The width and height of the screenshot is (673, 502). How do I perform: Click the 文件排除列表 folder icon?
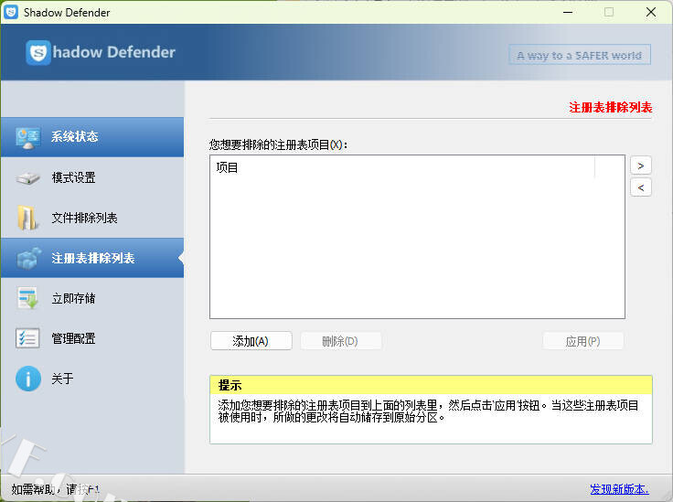click(27, 218)
